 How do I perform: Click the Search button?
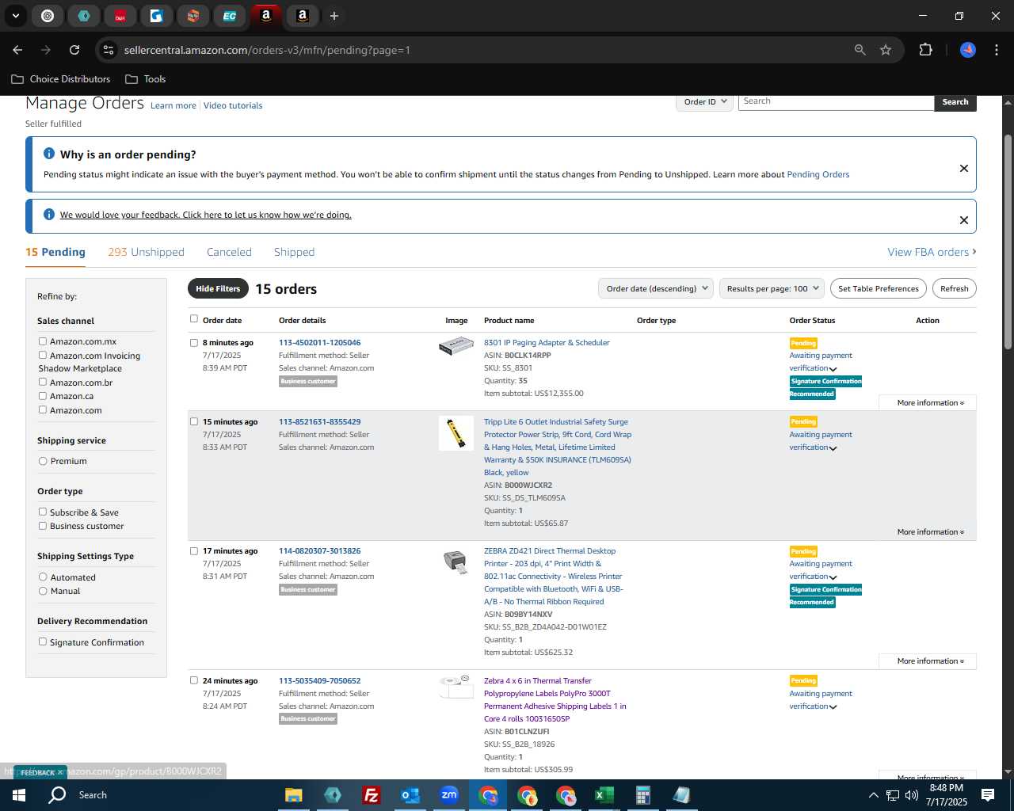pyautogui.click(x=955, y=102)
